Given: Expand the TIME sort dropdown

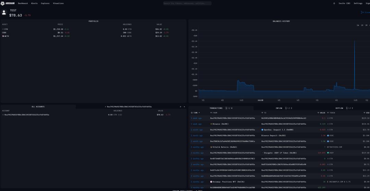Looking at the screenshot, I should (199, 112).
